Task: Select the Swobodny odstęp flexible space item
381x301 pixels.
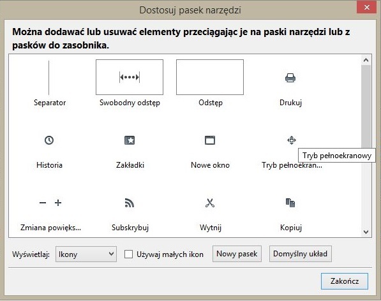Action: click(x=130, y=77)
